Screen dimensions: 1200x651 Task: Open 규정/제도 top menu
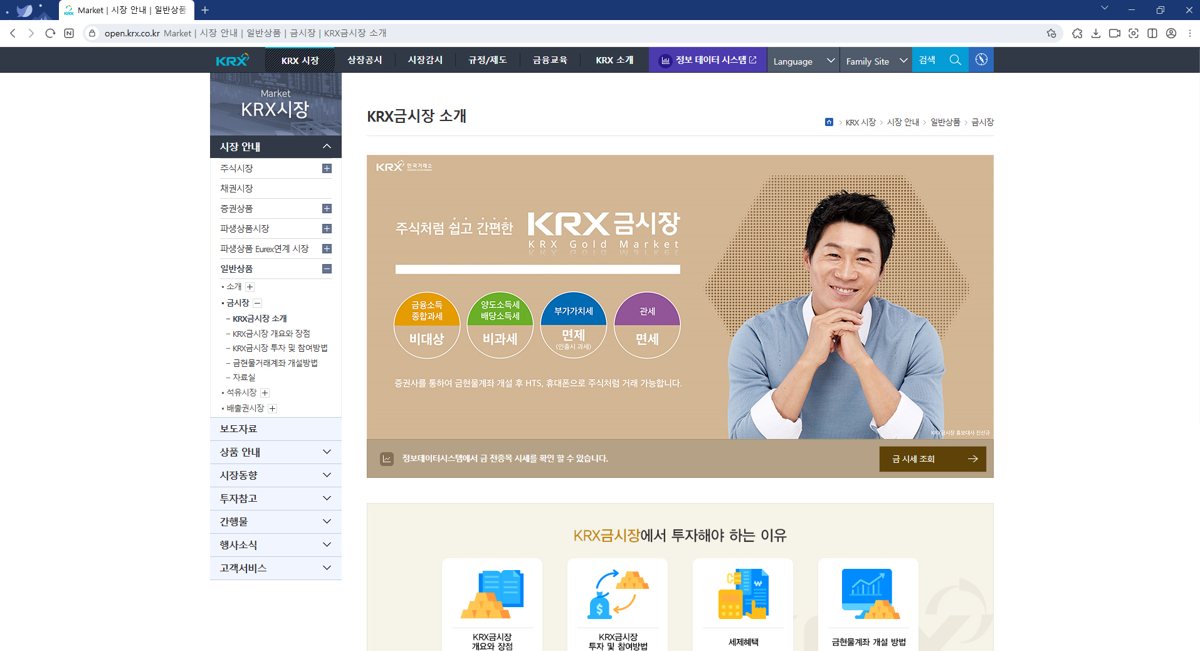487,60
